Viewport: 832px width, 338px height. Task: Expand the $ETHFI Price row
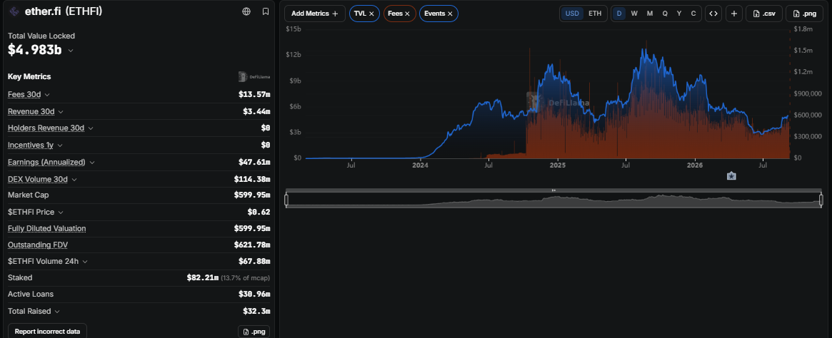click(61, 212)
